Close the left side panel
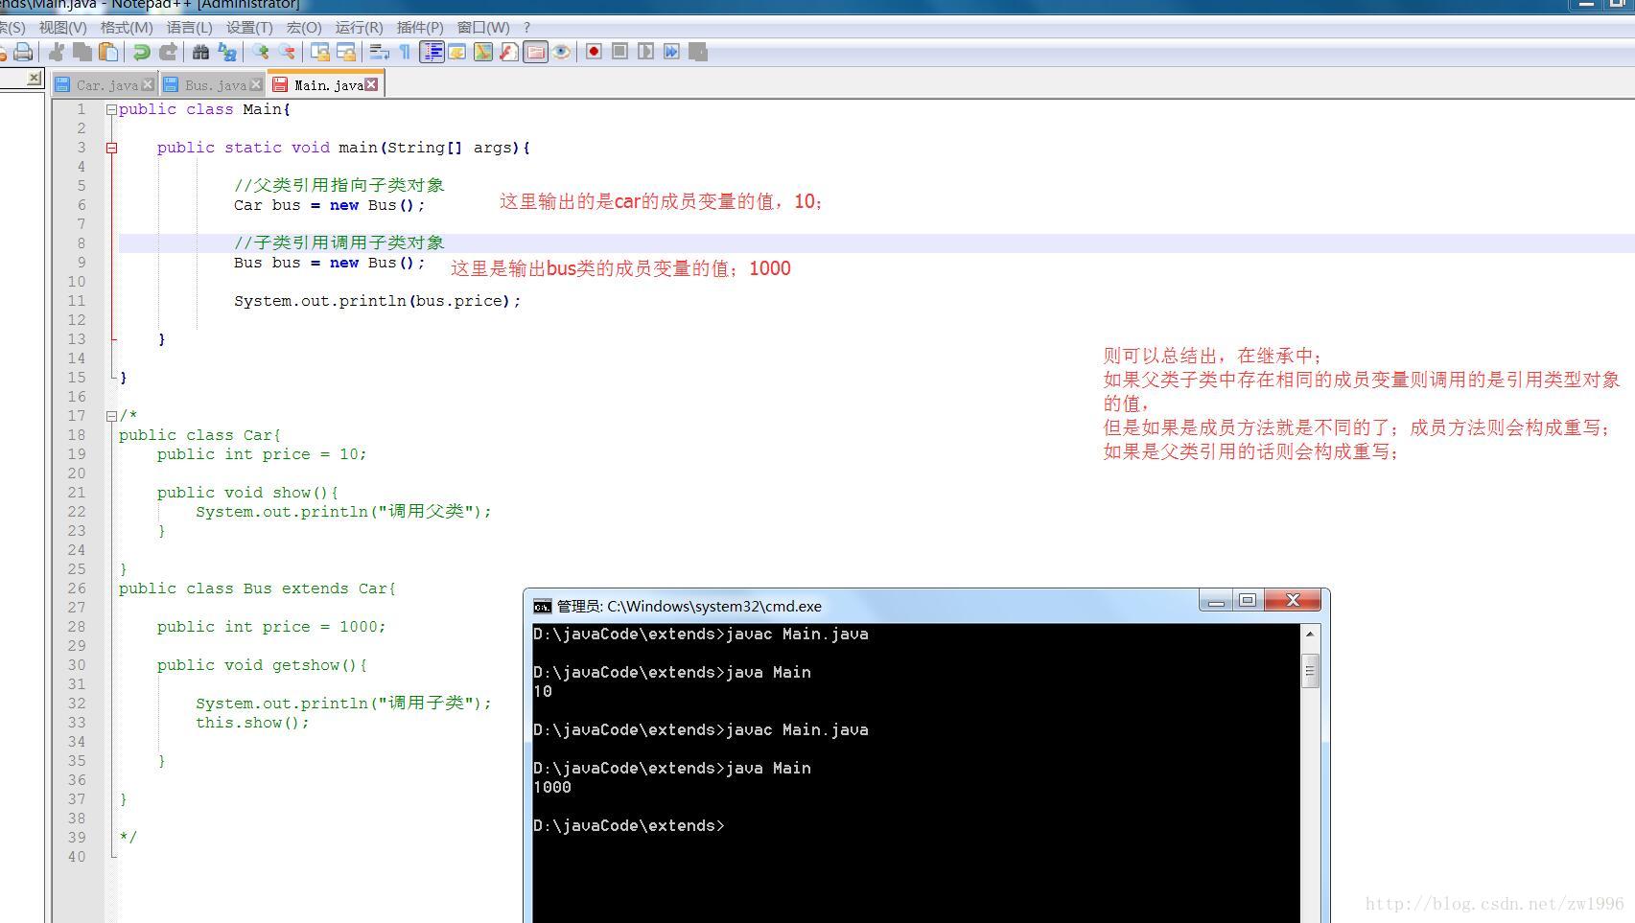 coord(34,78)
